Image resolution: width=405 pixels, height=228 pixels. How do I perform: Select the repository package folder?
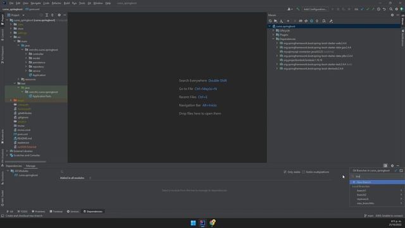[x=37, y=66]
